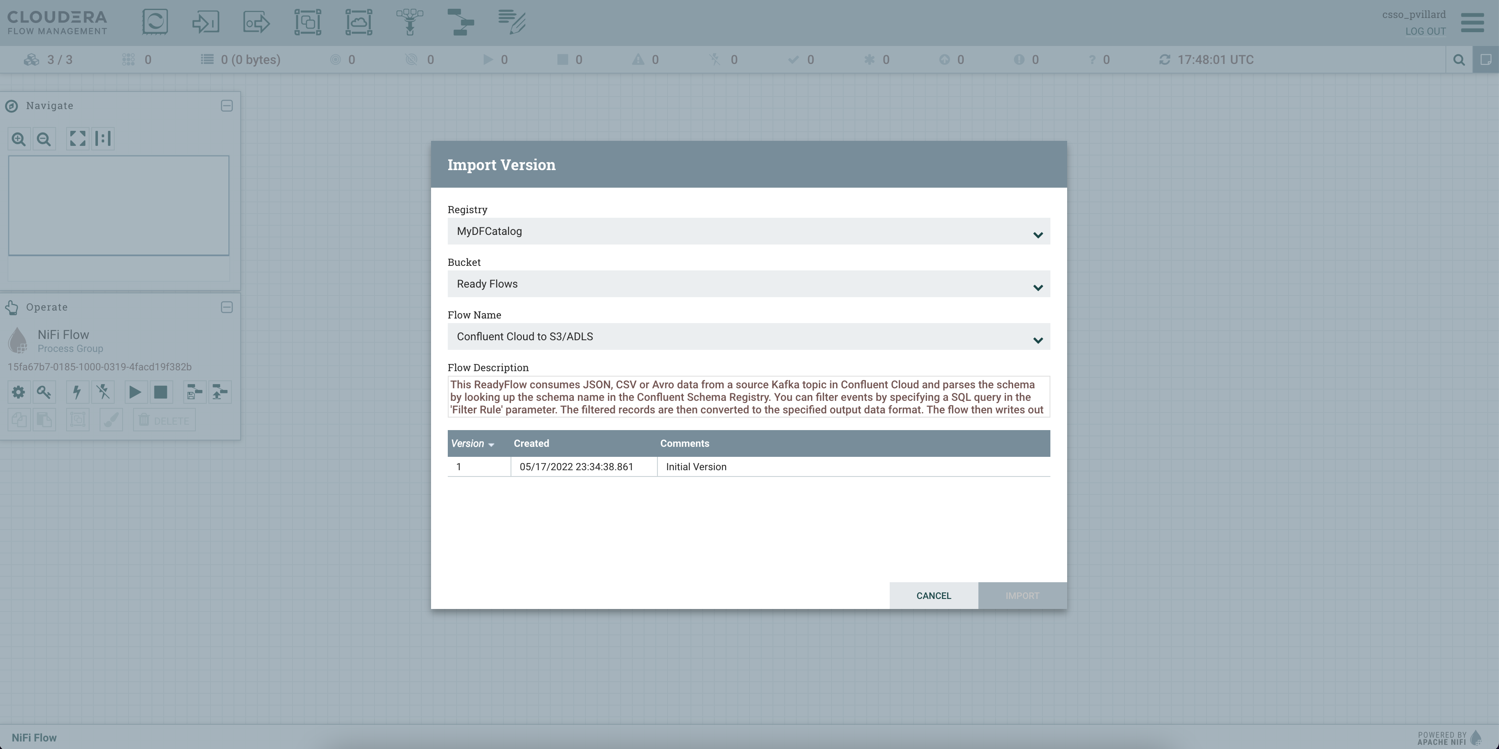Open the Bucket dropdown Ready Flows
Viewport: 1499px width, 749px height.
point(748,284)
